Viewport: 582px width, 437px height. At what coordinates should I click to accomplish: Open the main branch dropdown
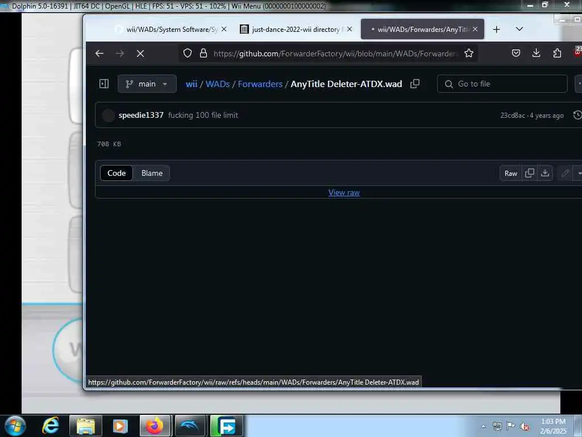tap(147, 84)
